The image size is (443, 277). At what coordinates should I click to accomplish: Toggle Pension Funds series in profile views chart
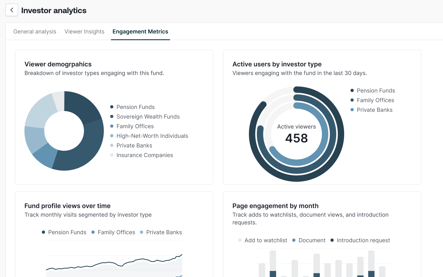(x=43, y=232)
